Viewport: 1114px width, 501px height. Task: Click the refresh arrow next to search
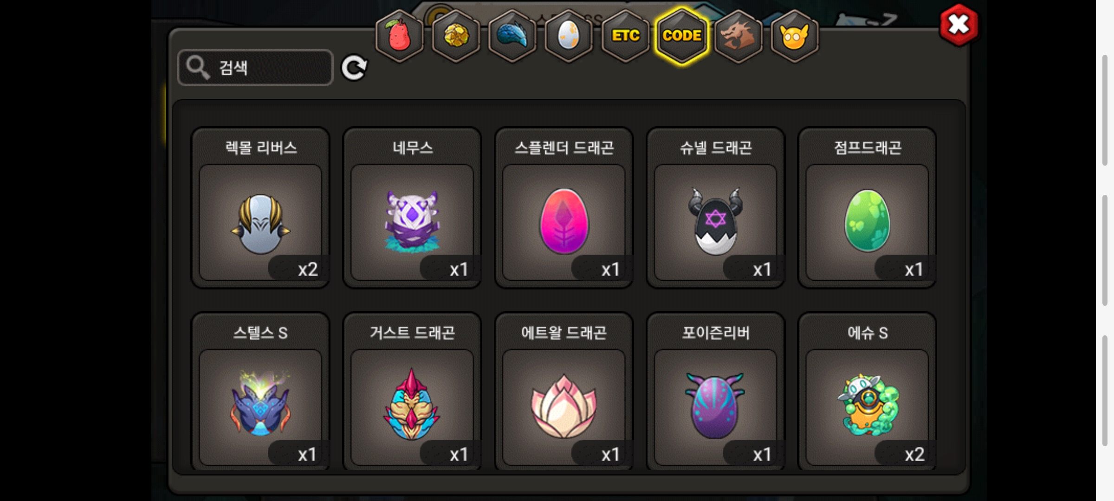pyautogui.click(x=354, y=68)
